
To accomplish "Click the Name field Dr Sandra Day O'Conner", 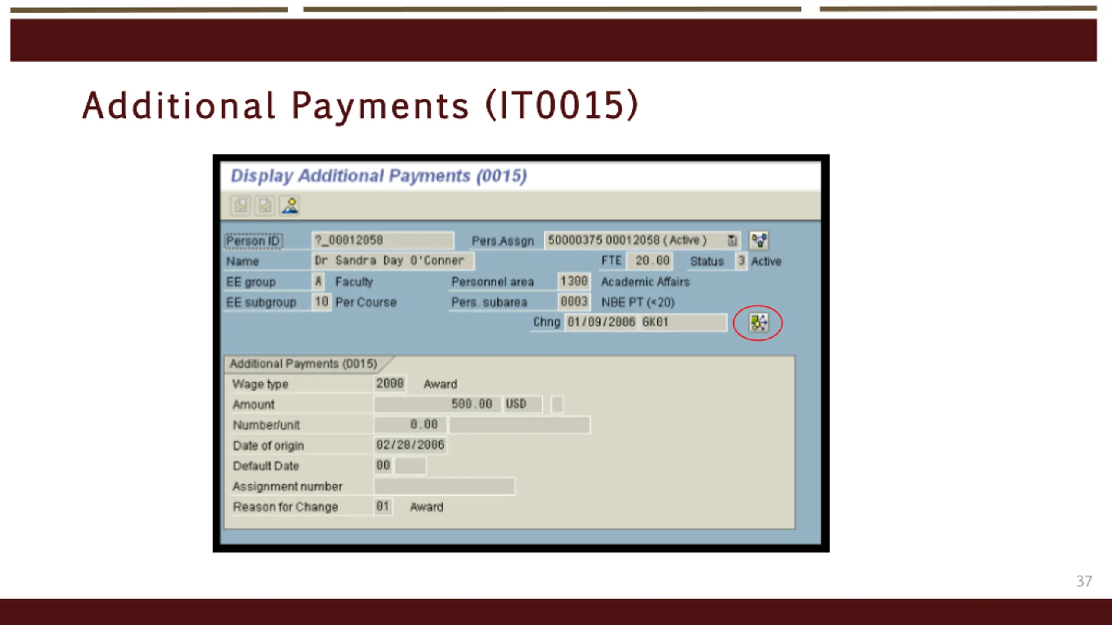I will pos(393,261).
